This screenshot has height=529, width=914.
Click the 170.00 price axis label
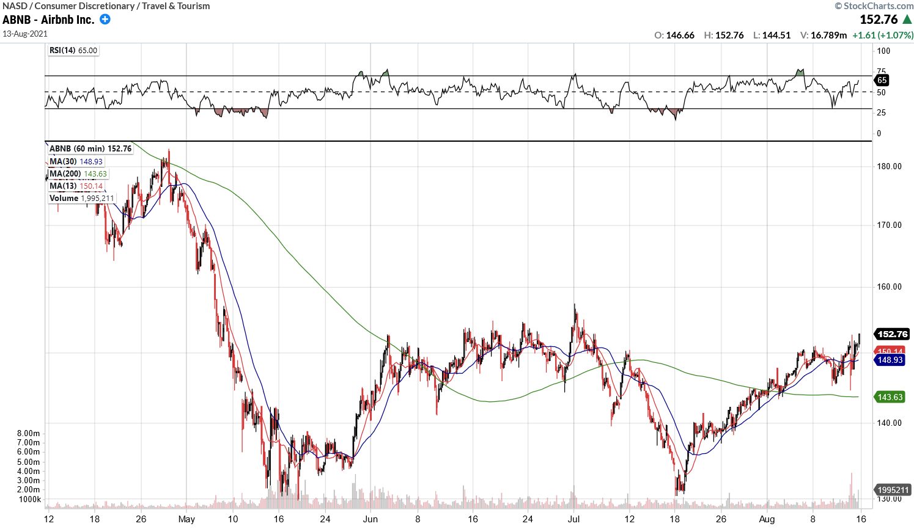point(889,225)
